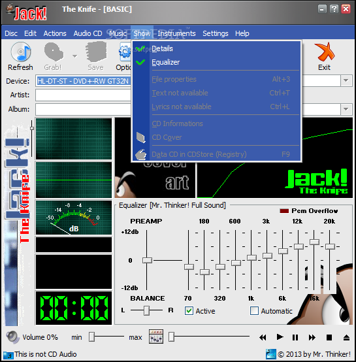Expand the Album dropdown arrow
The width and height of the screenshot is (356, 362).
[x=346, y=109]
